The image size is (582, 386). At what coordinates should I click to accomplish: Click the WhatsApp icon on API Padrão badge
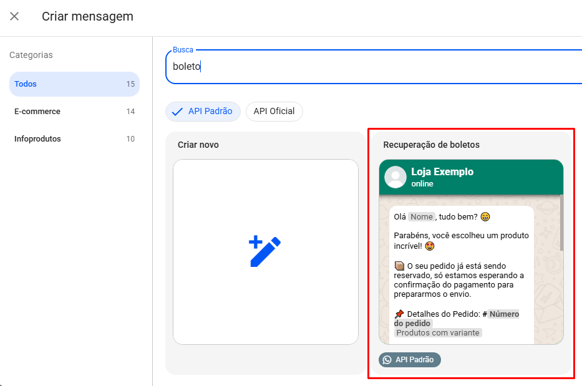(387, 360)
